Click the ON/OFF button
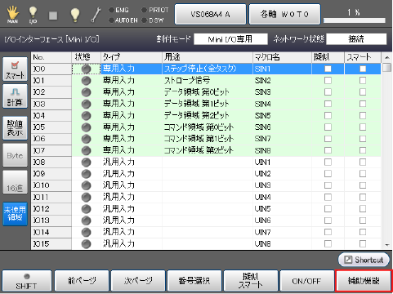393x294 pixels. (306, 281)
